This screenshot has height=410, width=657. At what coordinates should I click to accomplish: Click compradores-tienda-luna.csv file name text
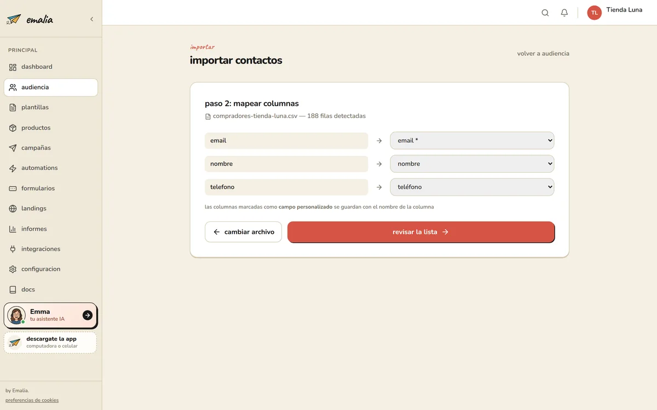coord(255,116)
